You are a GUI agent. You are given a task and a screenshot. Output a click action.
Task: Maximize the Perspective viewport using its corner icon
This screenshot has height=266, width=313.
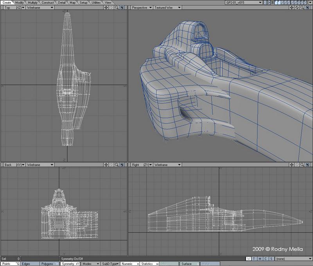click(308, 7)
